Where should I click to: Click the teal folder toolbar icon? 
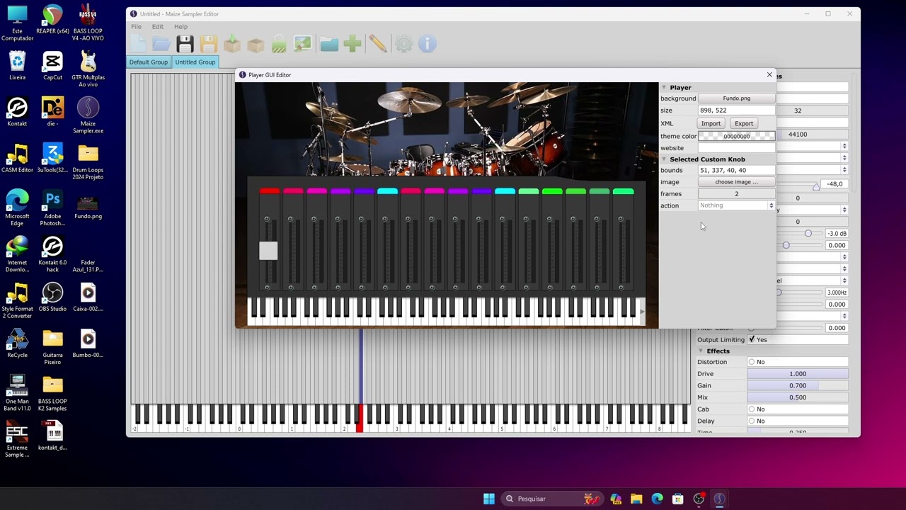tap(329, 44)
